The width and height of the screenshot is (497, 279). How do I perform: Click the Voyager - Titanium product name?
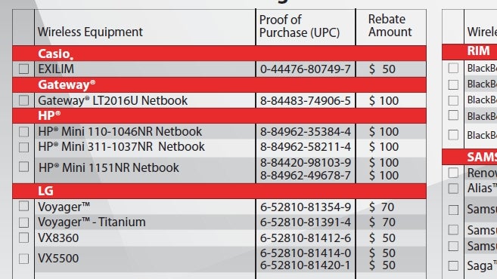[x=92, y=222]
